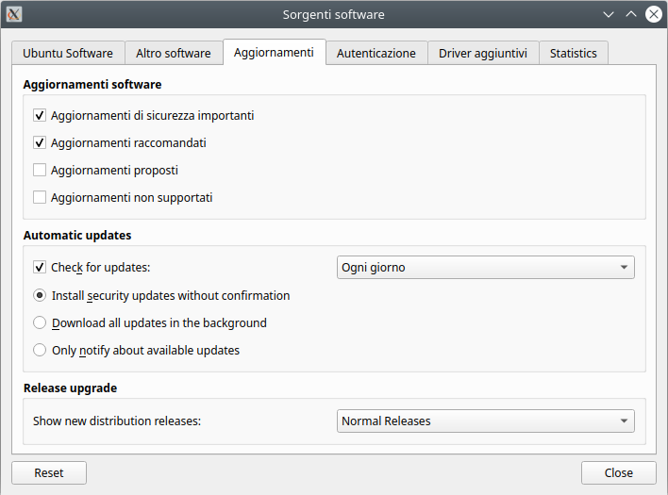
Task: Open the Driver aggiuntivi tab
Action: coord(483,54)
